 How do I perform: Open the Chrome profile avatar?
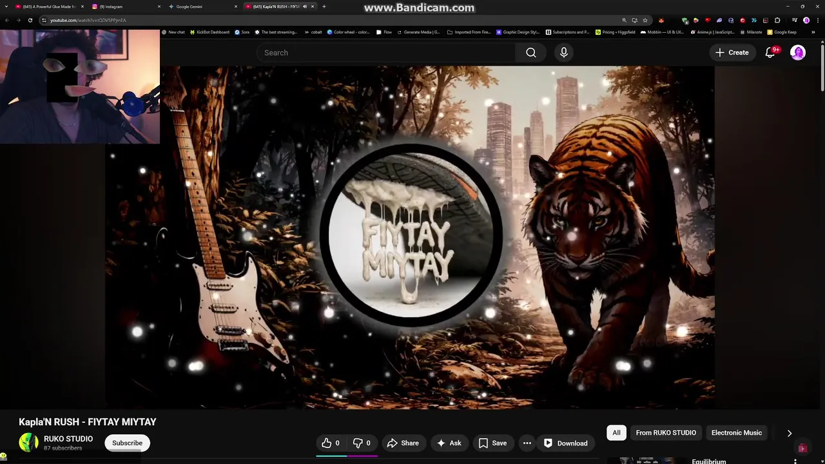tap(806, 20)
